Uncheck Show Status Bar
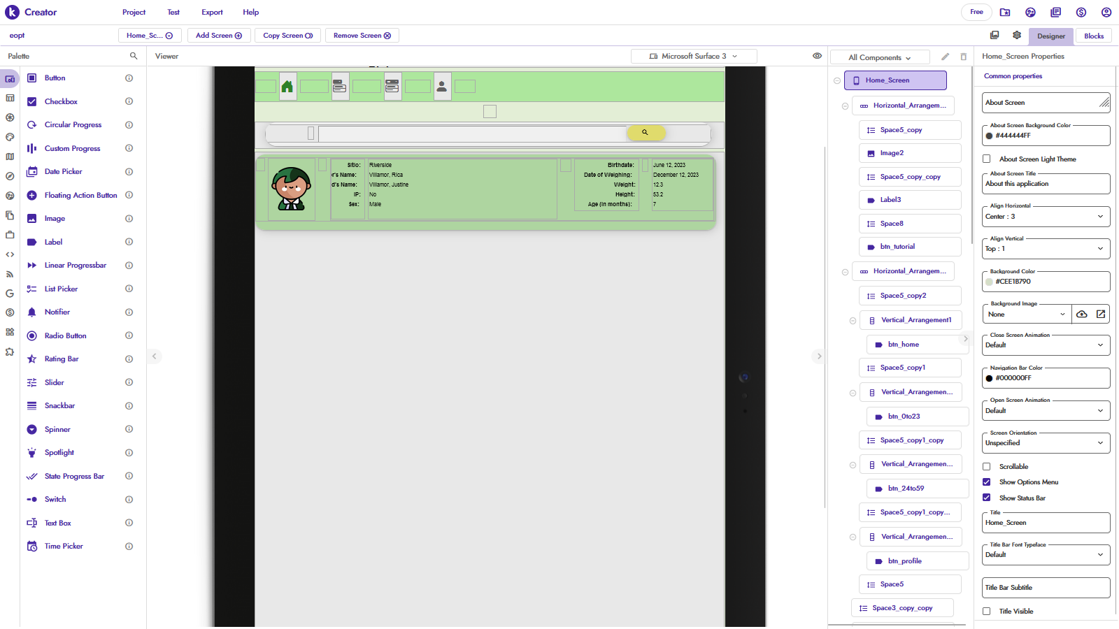This screenshot has width=1119, height=629. [x=987, y=498]
